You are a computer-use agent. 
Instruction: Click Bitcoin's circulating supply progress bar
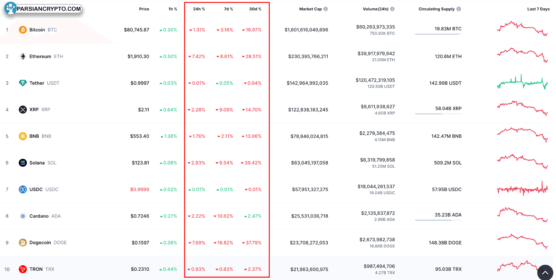point(438,34)
